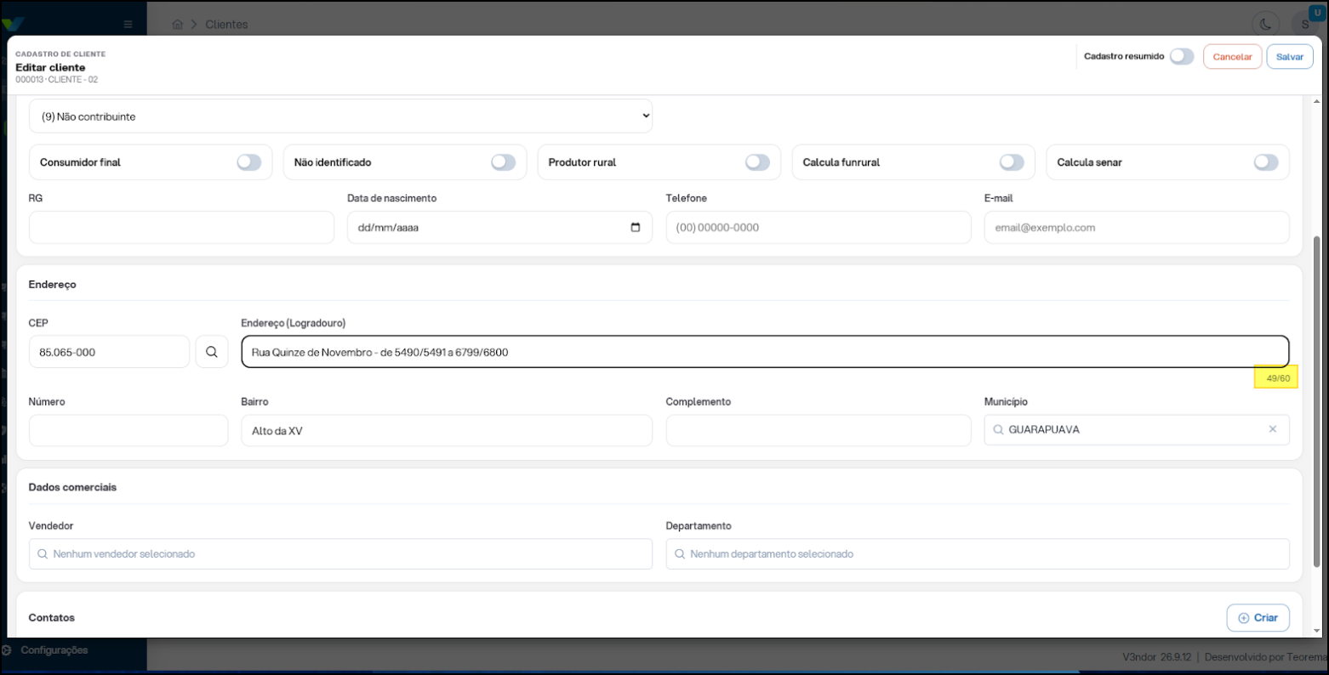Click the Complemento input field
Image resolution: width=1329 pixels, height=675 pixels.
pyautogui.click(x=819, y=430)
